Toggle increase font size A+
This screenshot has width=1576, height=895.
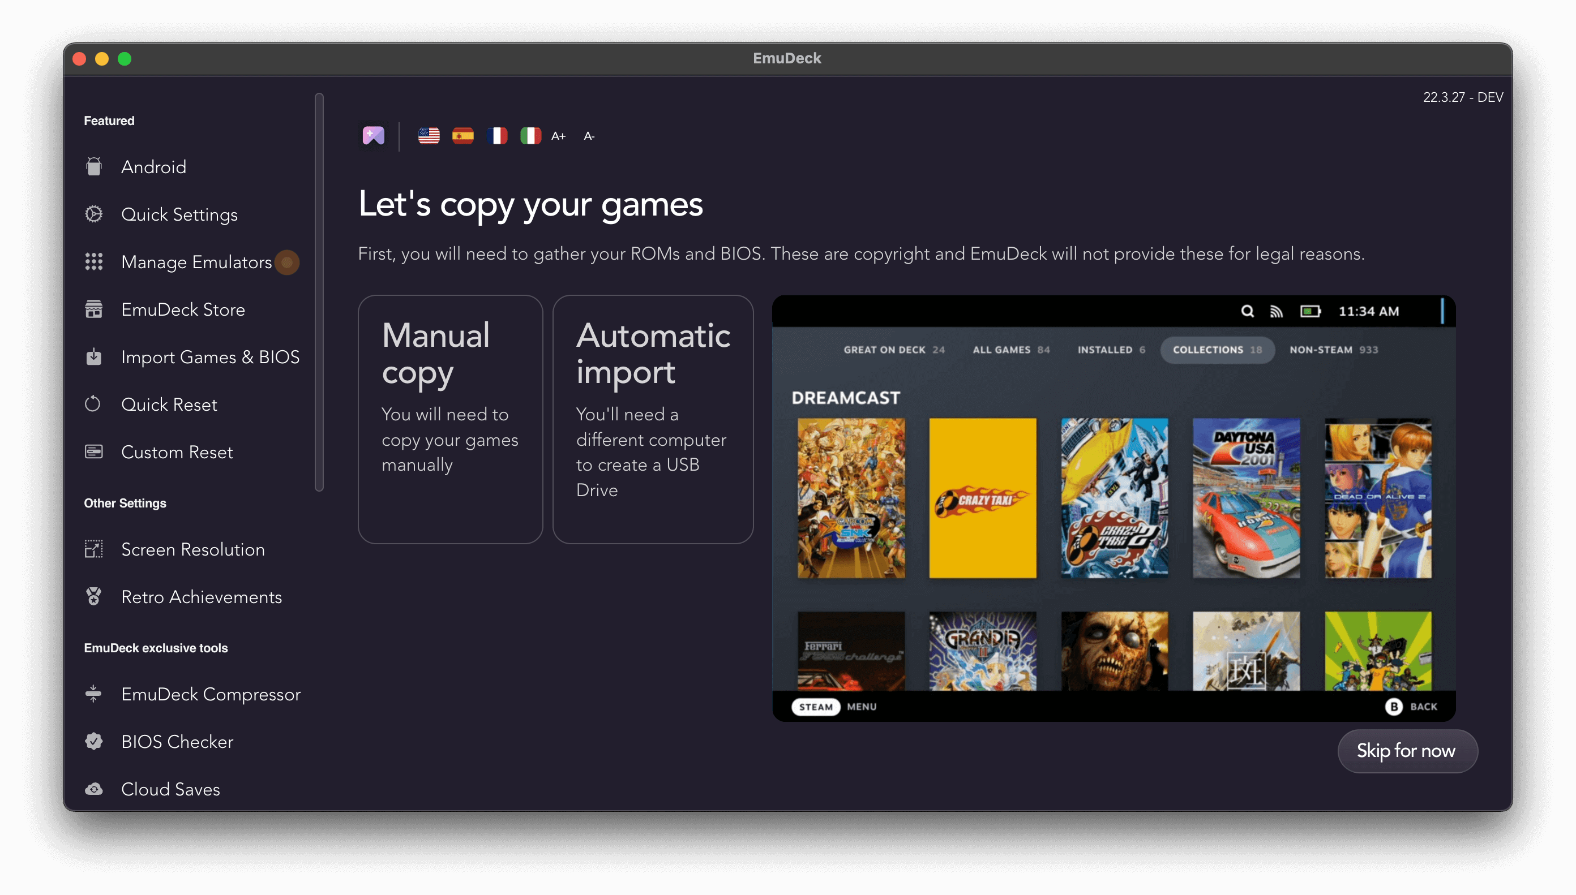coord(560,135)
